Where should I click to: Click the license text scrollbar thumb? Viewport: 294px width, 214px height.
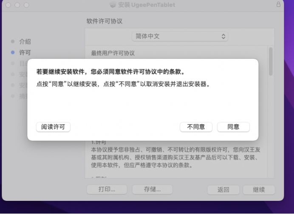pyautogui.click(x=271, y=61)
